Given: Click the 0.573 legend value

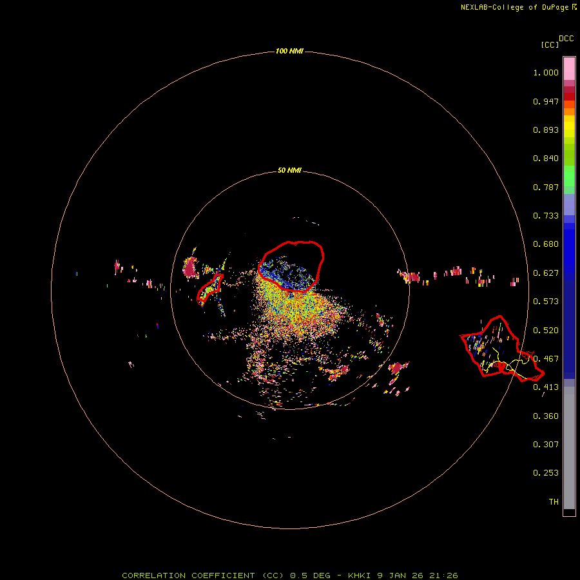Looking at the screenshot, I should click(x=546, y=302).
